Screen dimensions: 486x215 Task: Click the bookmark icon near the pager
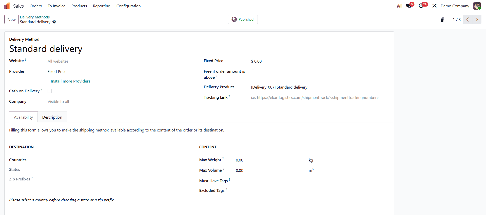click(x=442, y=20)
